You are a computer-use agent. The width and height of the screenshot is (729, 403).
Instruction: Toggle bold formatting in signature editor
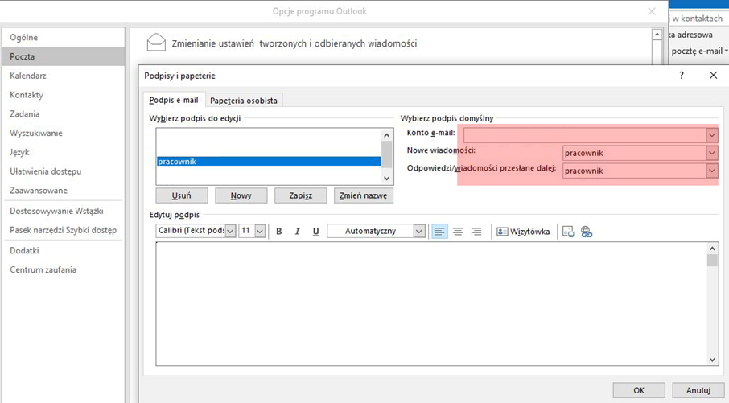279,232
